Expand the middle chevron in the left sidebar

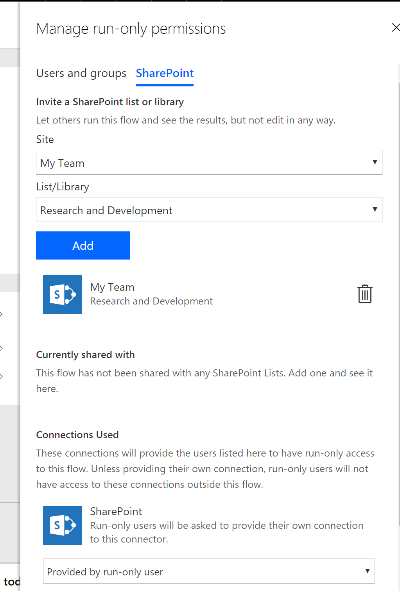click(x=2, y=347)
